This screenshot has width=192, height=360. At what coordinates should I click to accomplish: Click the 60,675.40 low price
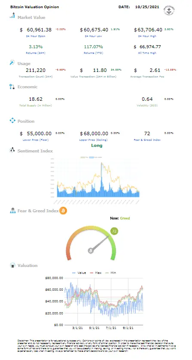[96, 30]
